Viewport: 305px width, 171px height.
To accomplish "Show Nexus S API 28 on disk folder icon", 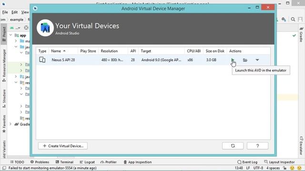I will [x=245, y=60].
